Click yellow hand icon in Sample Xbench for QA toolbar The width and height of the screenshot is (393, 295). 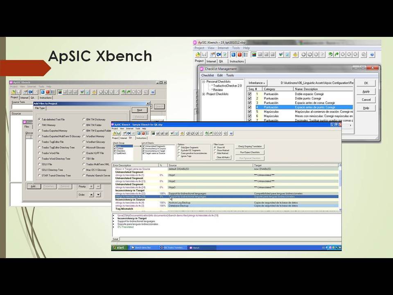(x=182, y=134)
